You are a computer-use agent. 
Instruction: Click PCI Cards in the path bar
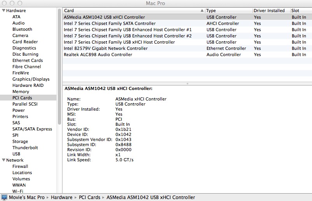[x=89, y=197]
